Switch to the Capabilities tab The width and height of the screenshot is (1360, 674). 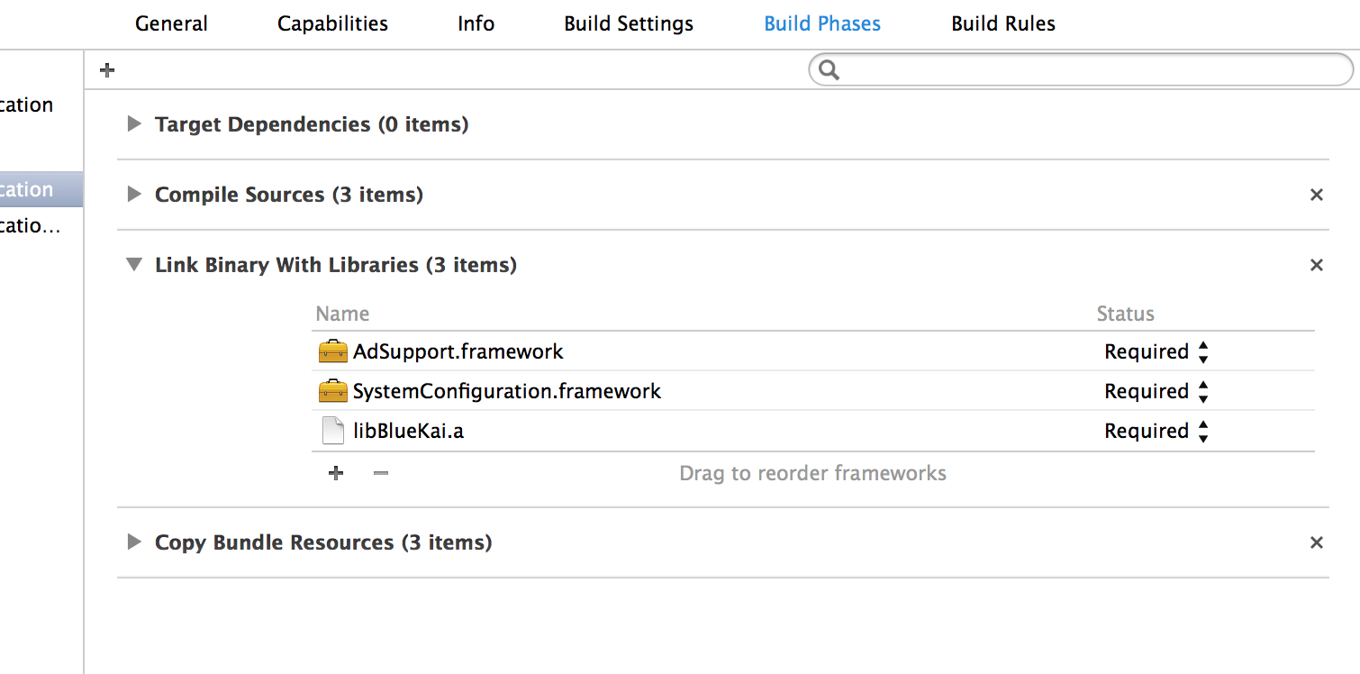click(332, 23)
